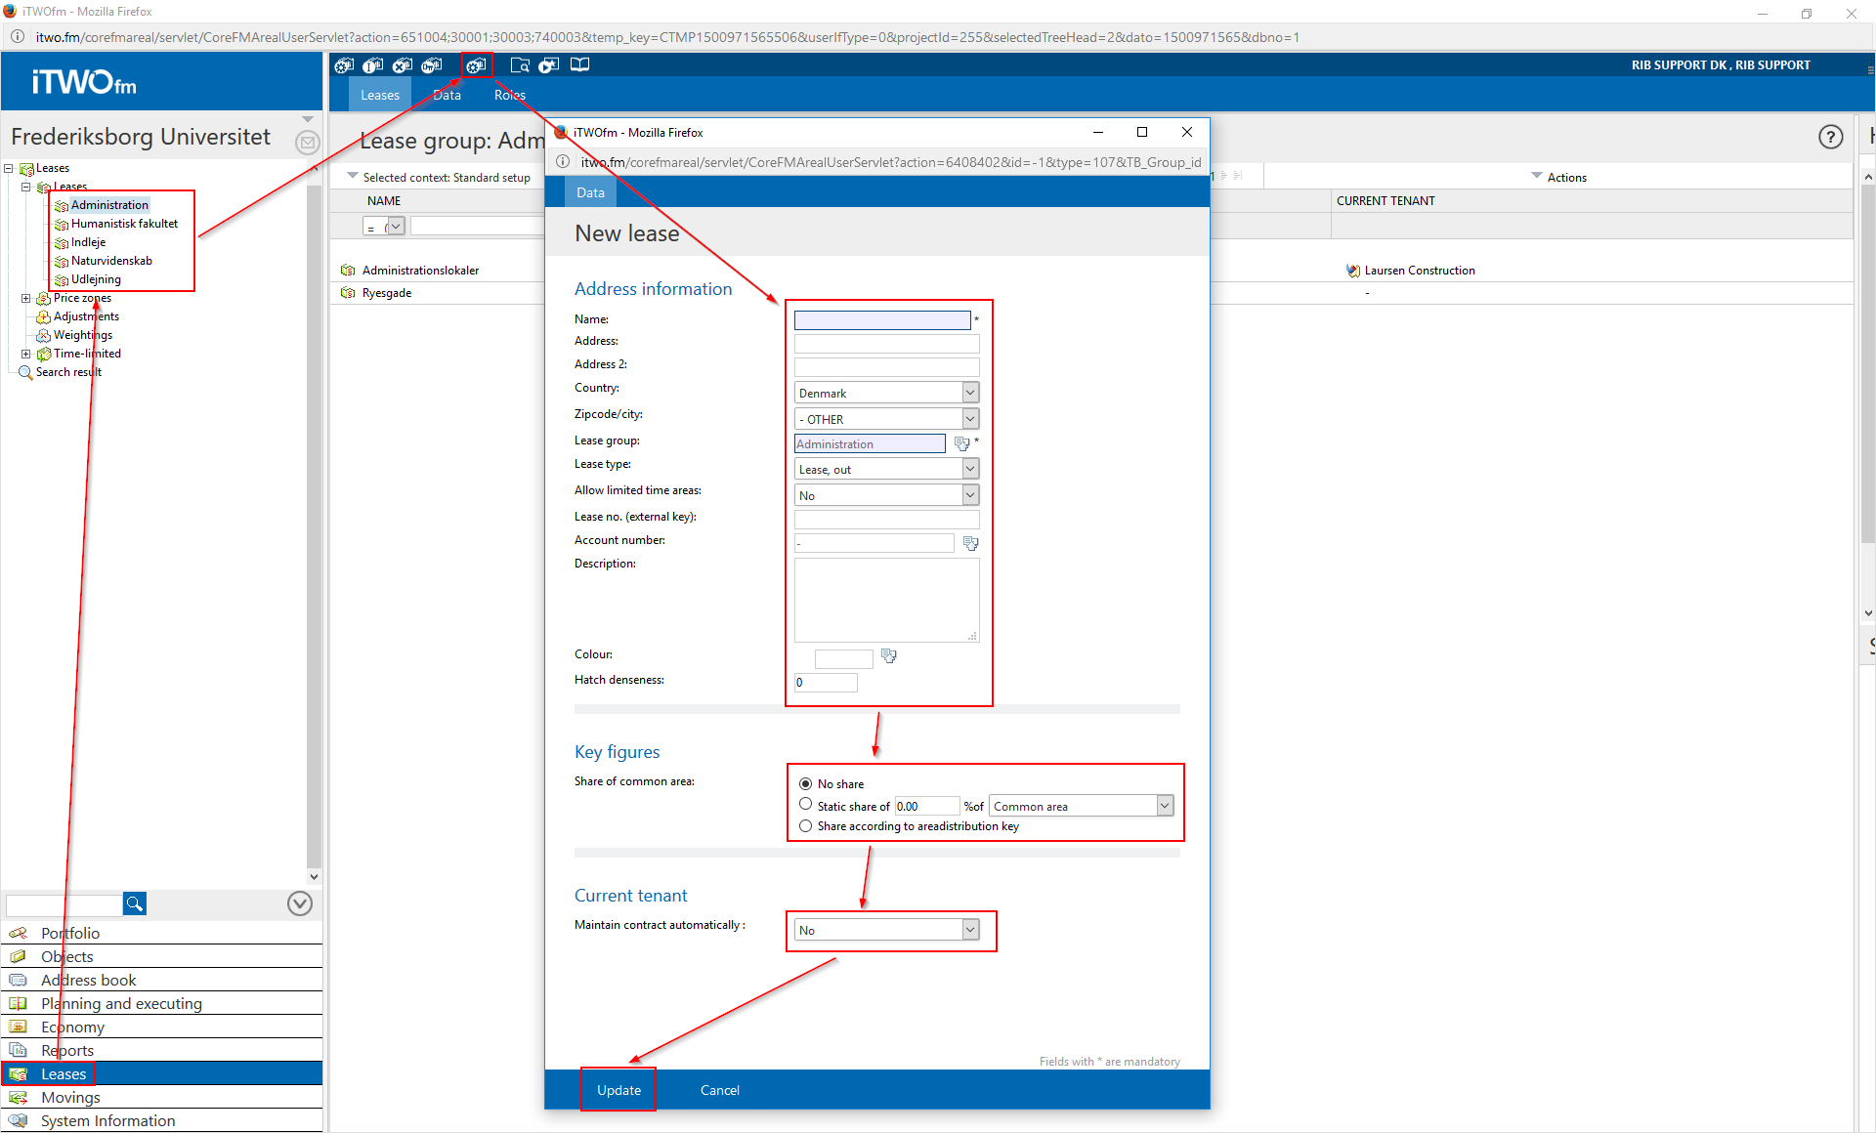Click the Update button
The height and width of the screenshot is (1133, 1876).
click(618, 1090)
